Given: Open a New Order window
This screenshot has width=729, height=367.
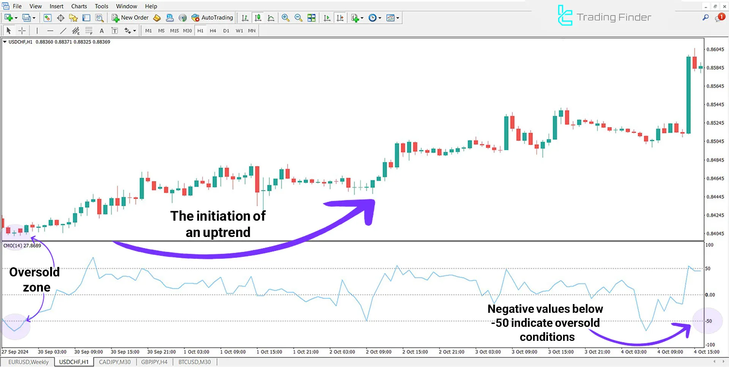Looking at the screenshot, I should pos(130,17).
